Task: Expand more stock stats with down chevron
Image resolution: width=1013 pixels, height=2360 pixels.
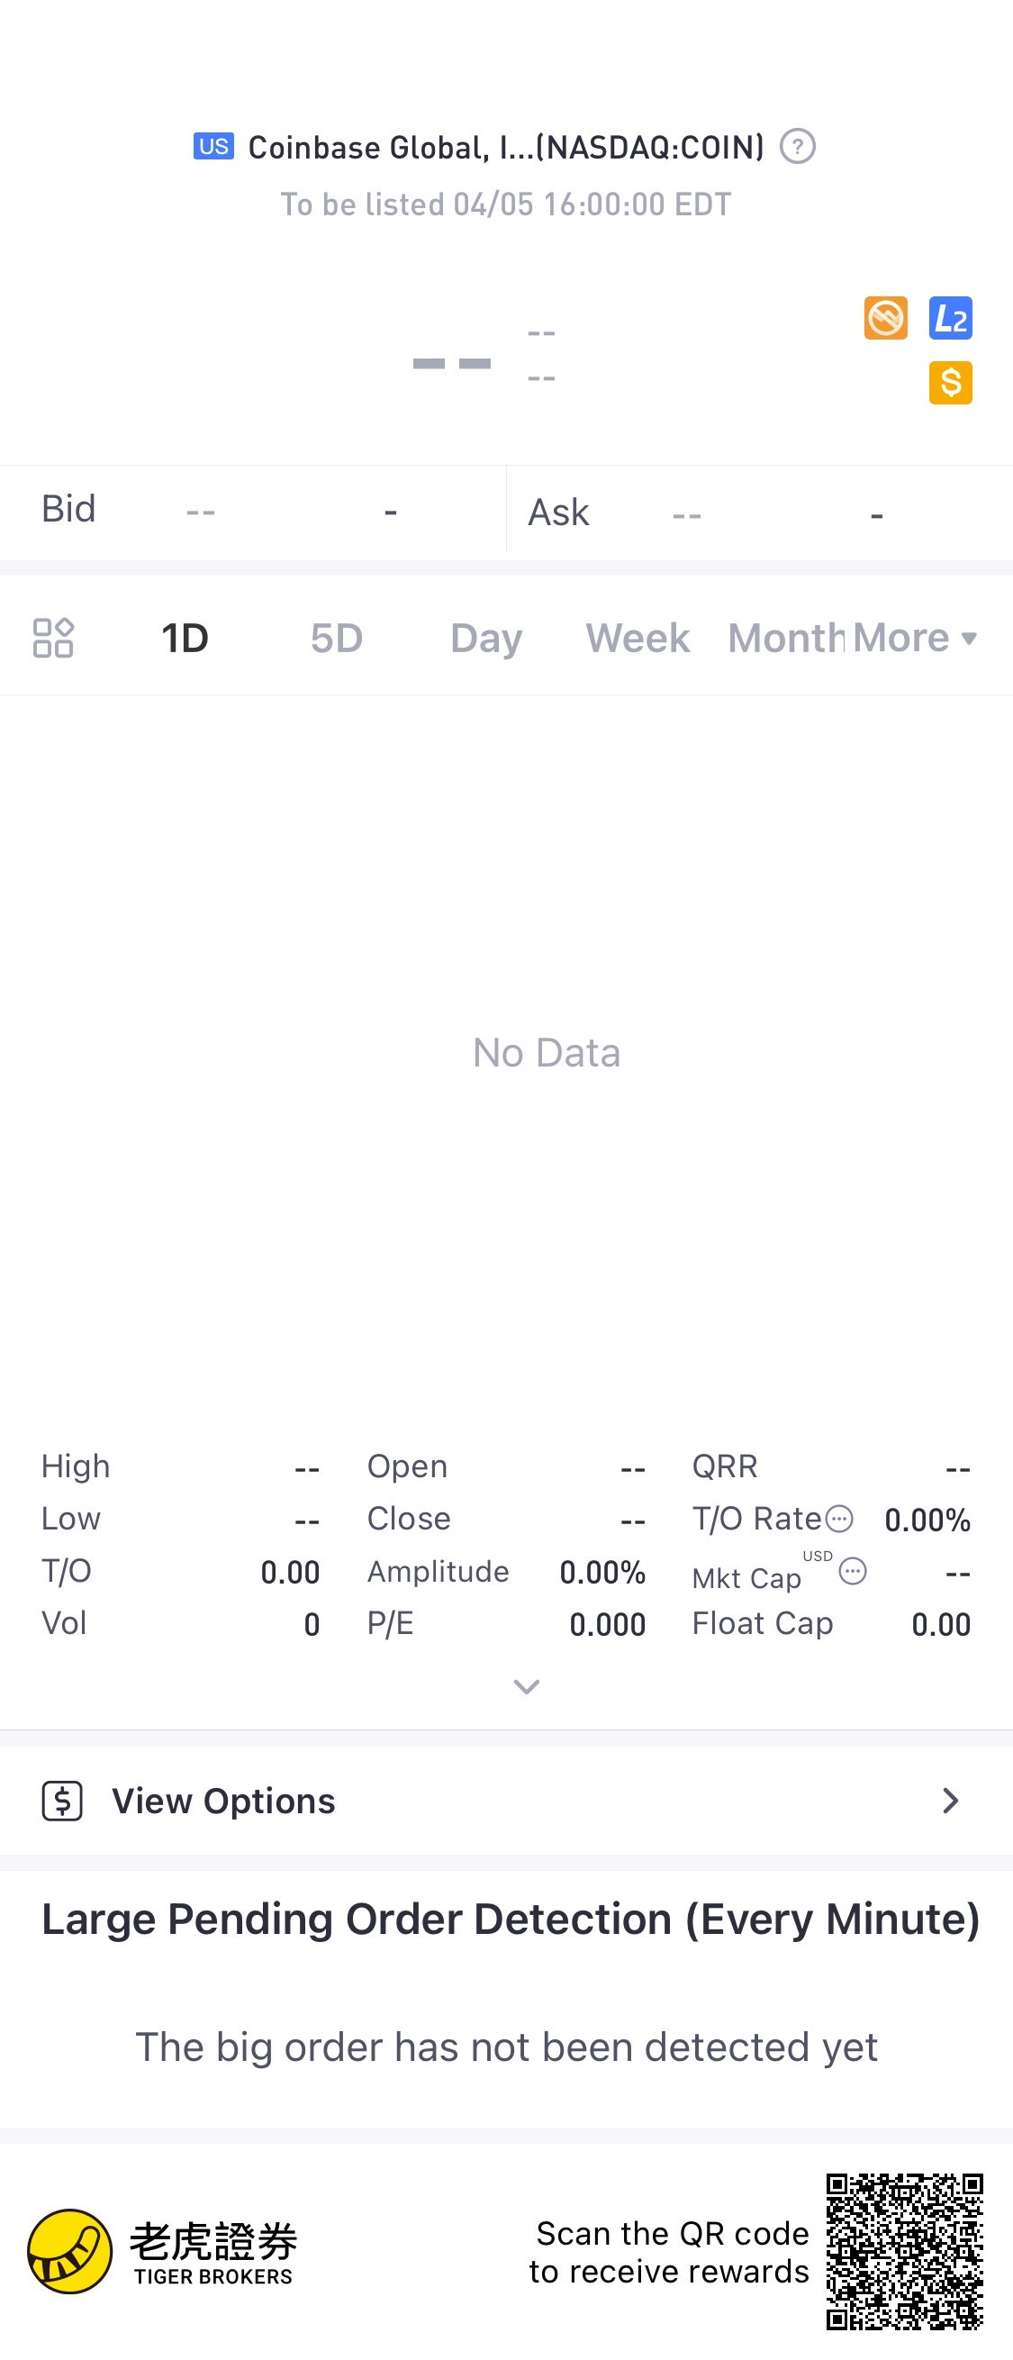Action: point(526,1685)
